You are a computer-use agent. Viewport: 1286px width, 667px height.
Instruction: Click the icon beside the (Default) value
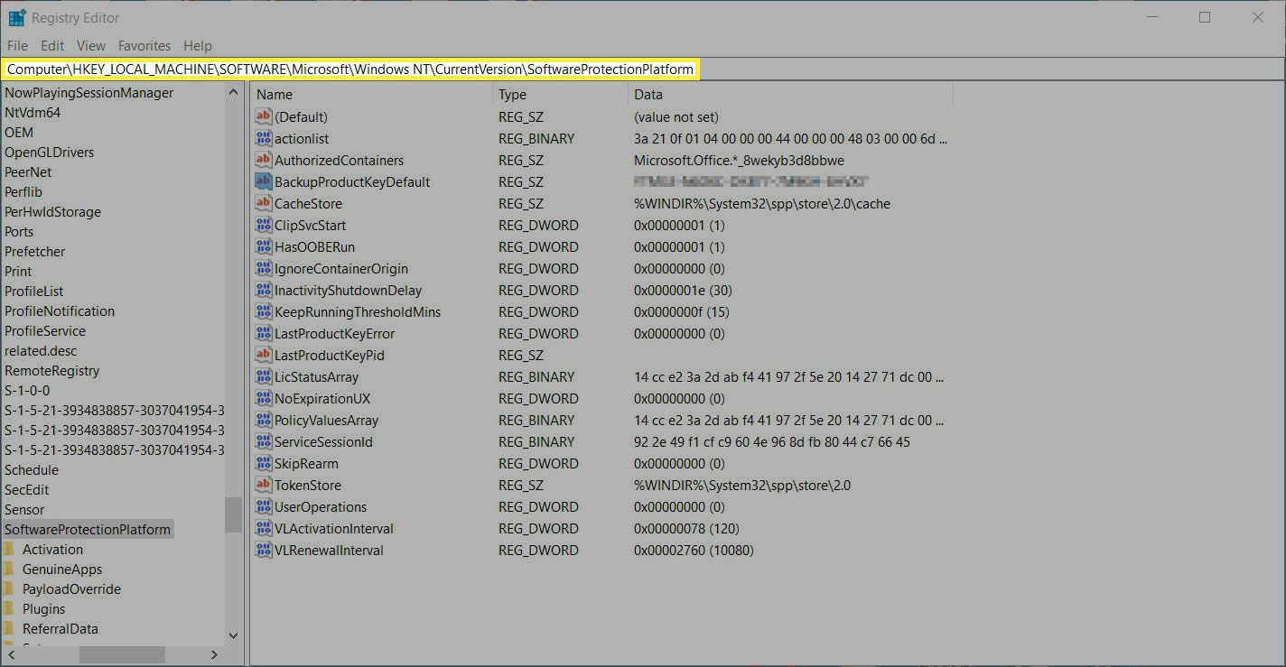coord(263,116)
